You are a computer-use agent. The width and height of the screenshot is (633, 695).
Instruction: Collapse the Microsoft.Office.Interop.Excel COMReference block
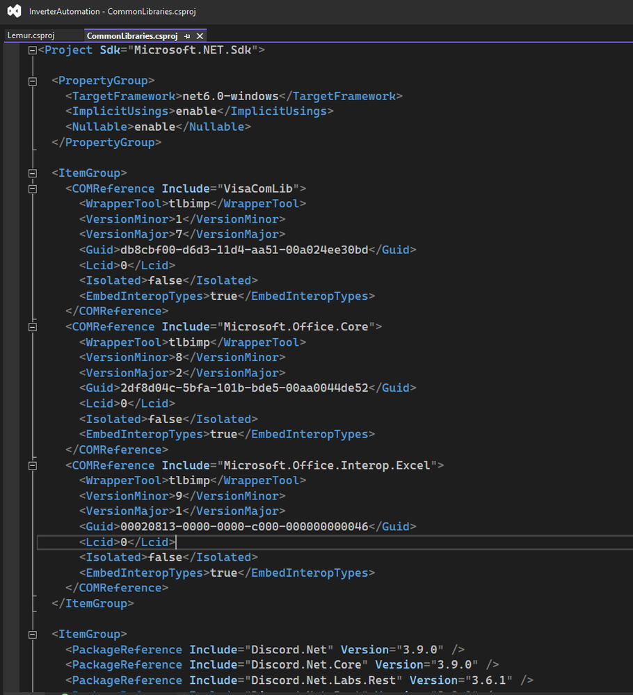pyautogui.click(x=33, y=466)
